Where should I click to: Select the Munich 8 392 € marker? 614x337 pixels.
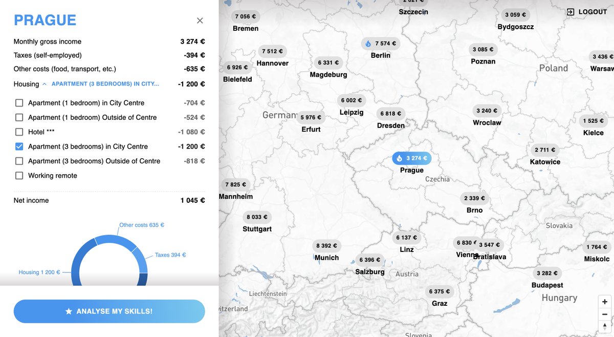[326, 246]
